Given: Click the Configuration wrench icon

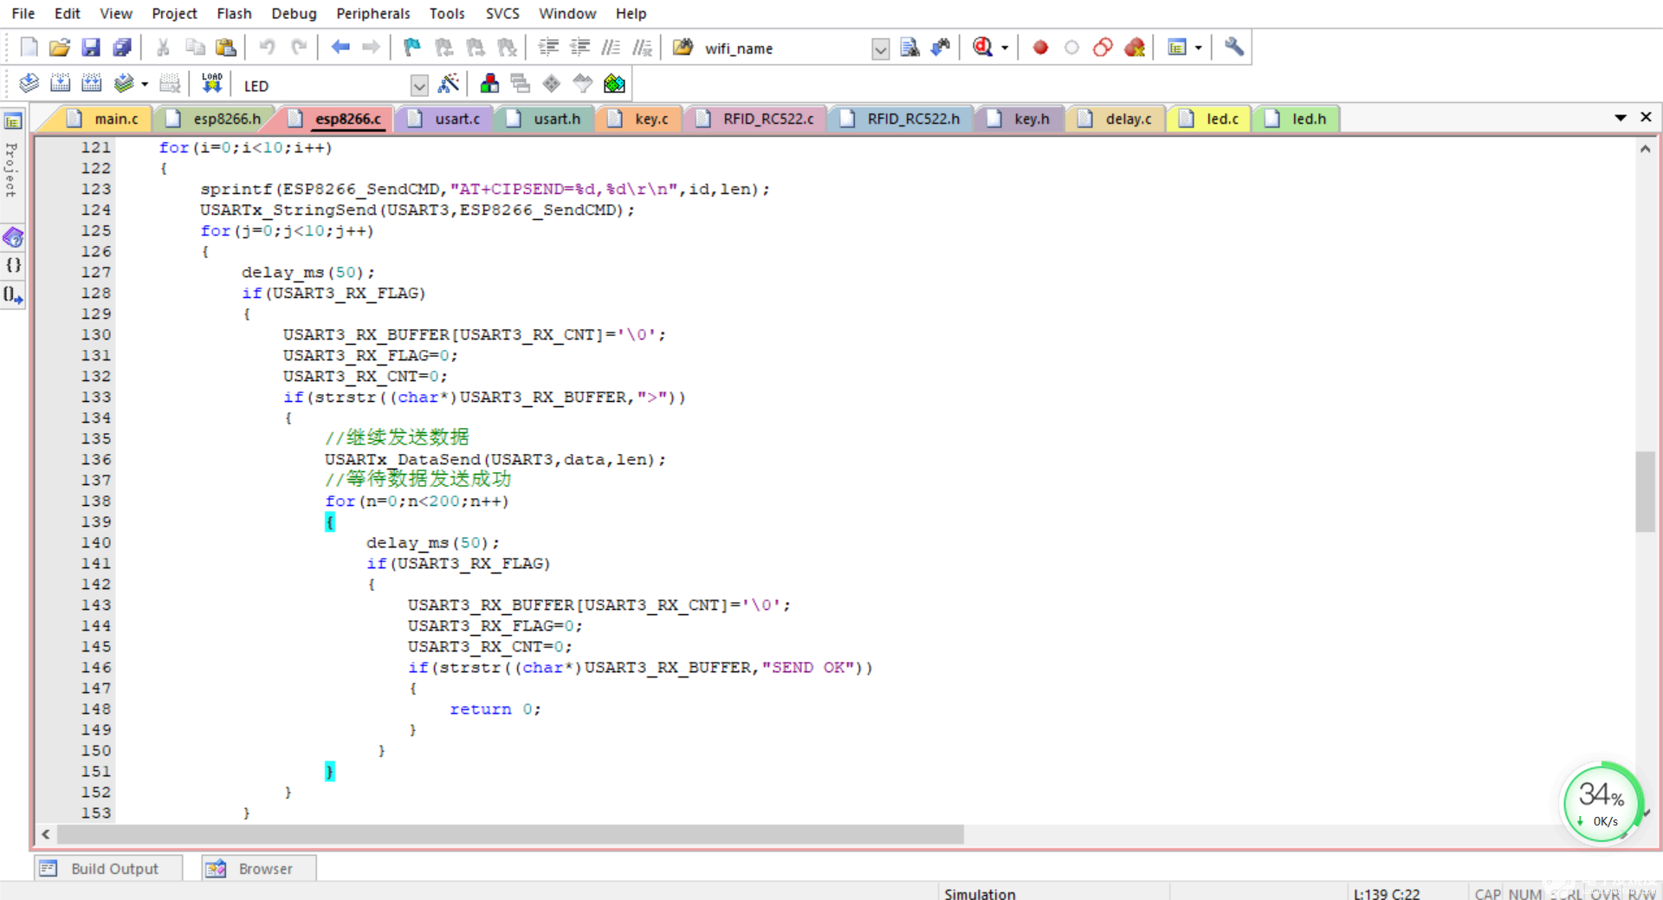Looking at the screenshot, I should [1234, 48].
